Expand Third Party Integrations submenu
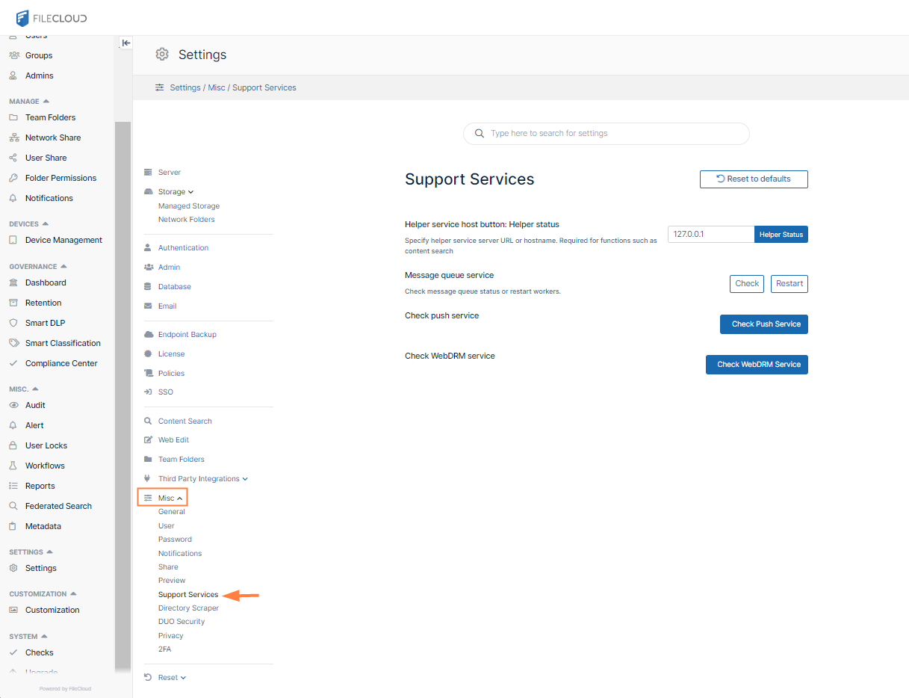This screenshot has height=698, width=909. (245, 479)
